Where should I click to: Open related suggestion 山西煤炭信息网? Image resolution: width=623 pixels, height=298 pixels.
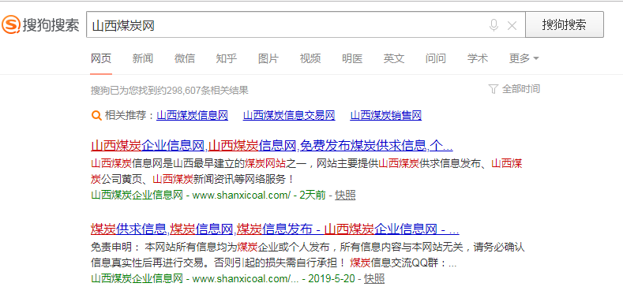coord(193,115)
